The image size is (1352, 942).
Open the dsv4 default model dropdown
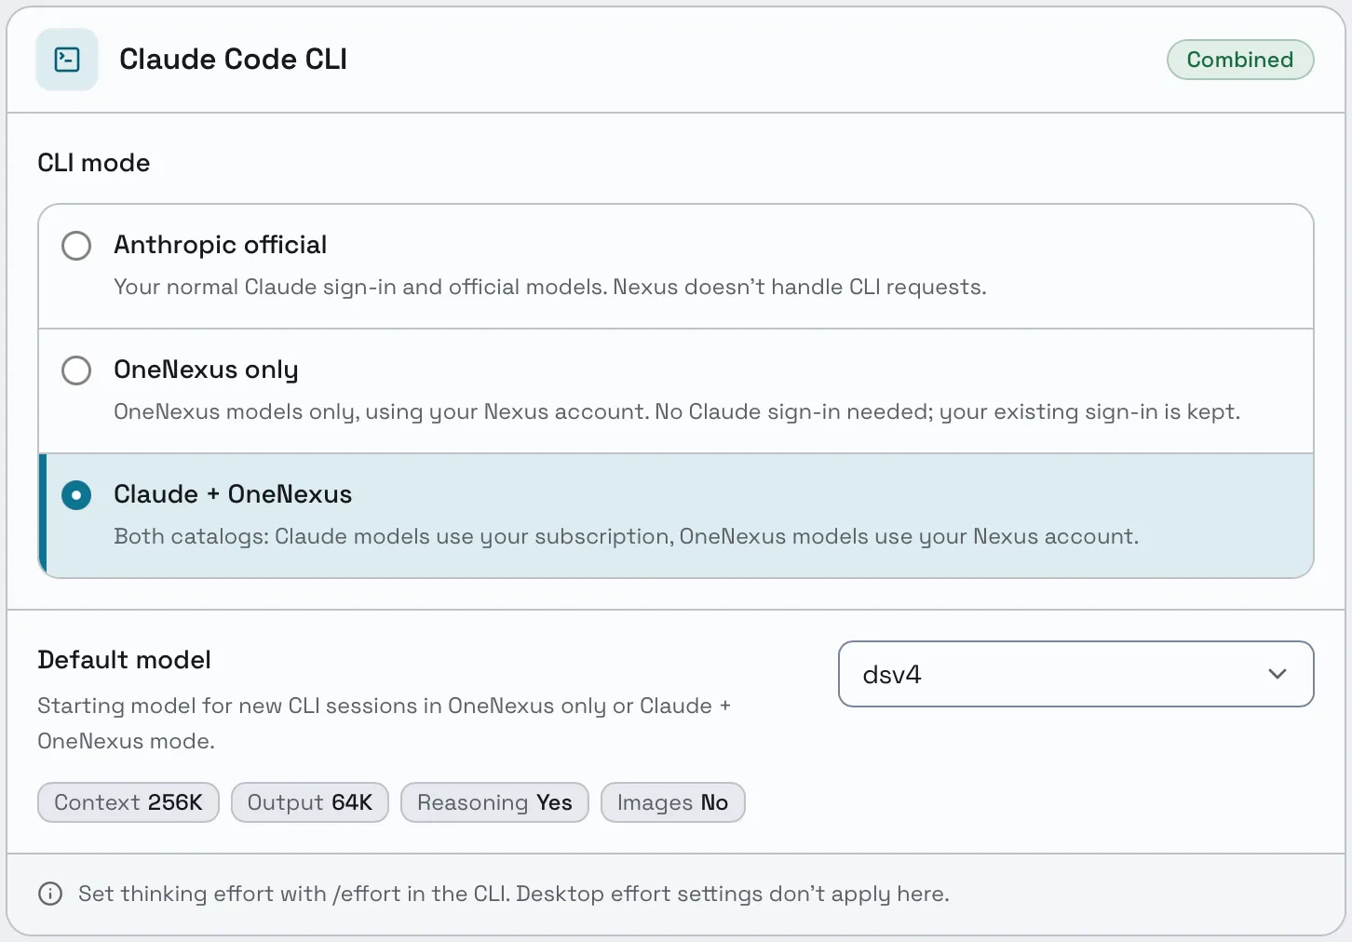1075,674
